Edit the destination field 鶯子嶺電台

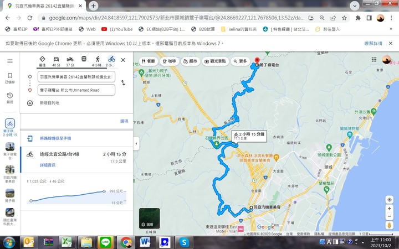76,90
